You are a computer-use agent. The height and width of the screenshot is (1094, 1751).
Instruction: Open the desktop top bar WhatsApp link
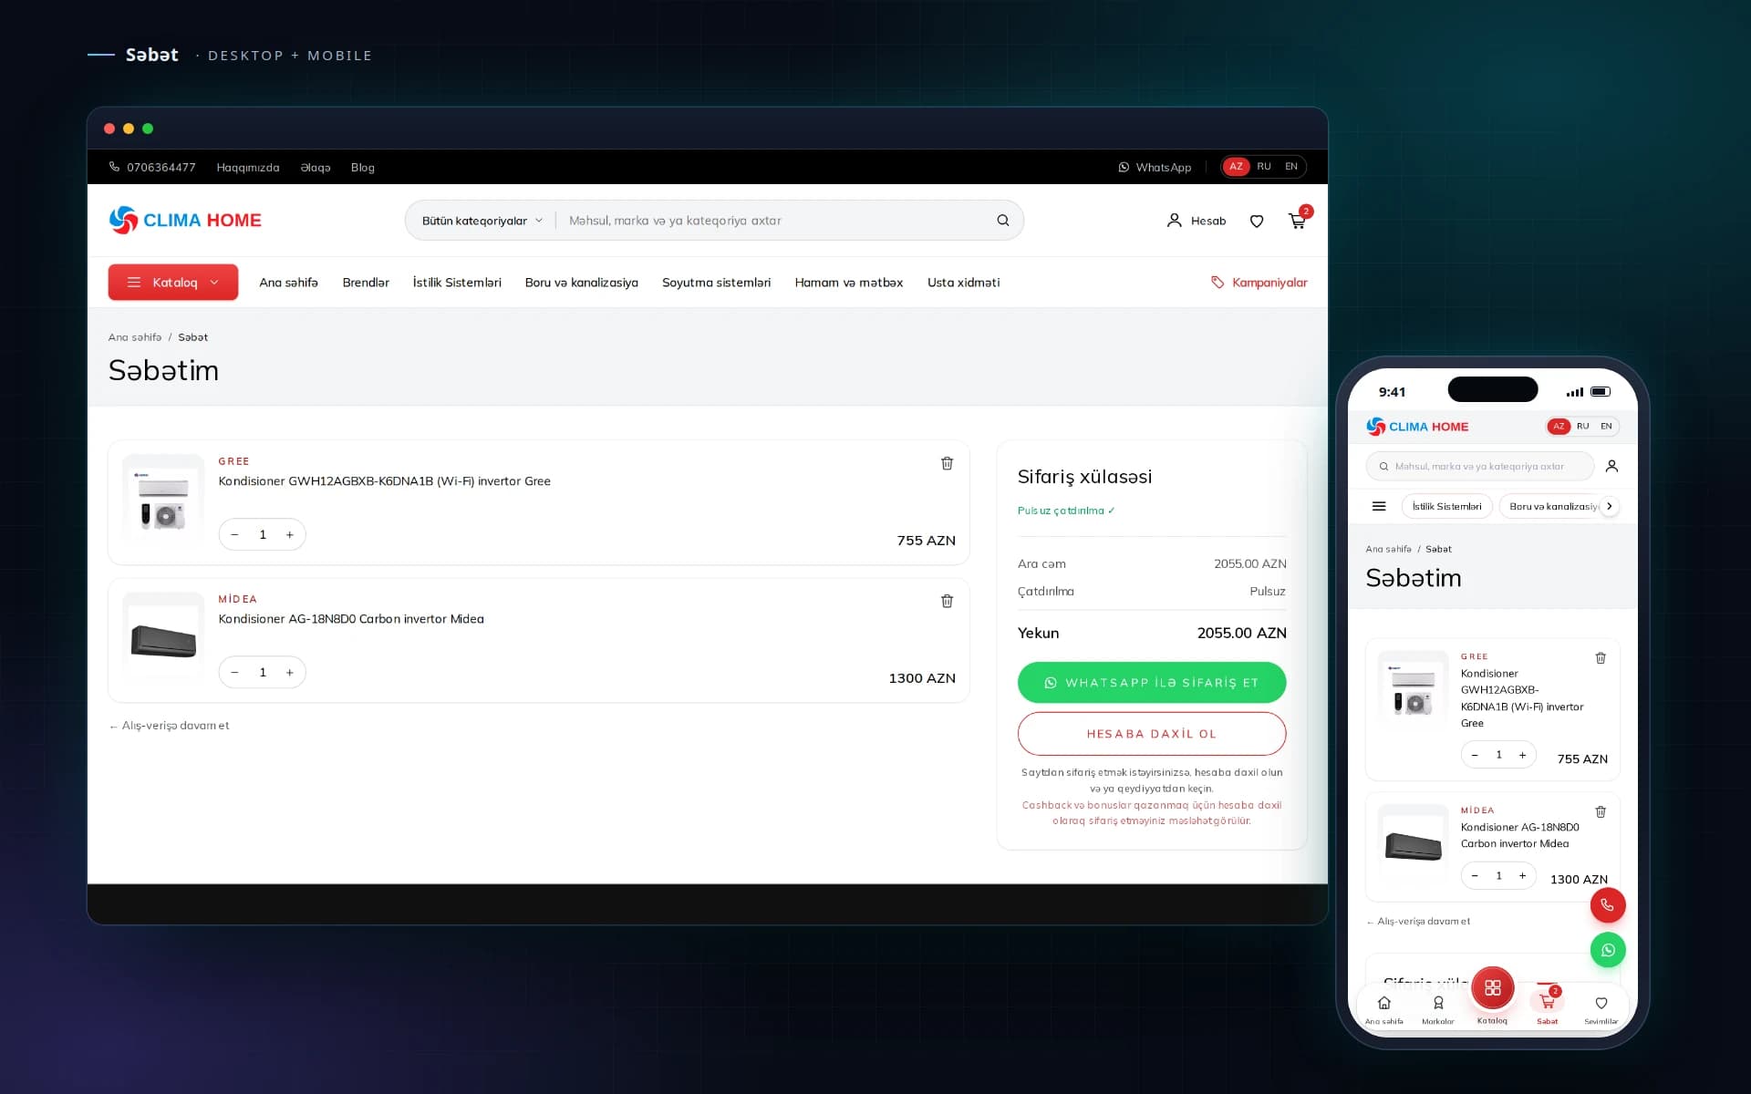1155,167
